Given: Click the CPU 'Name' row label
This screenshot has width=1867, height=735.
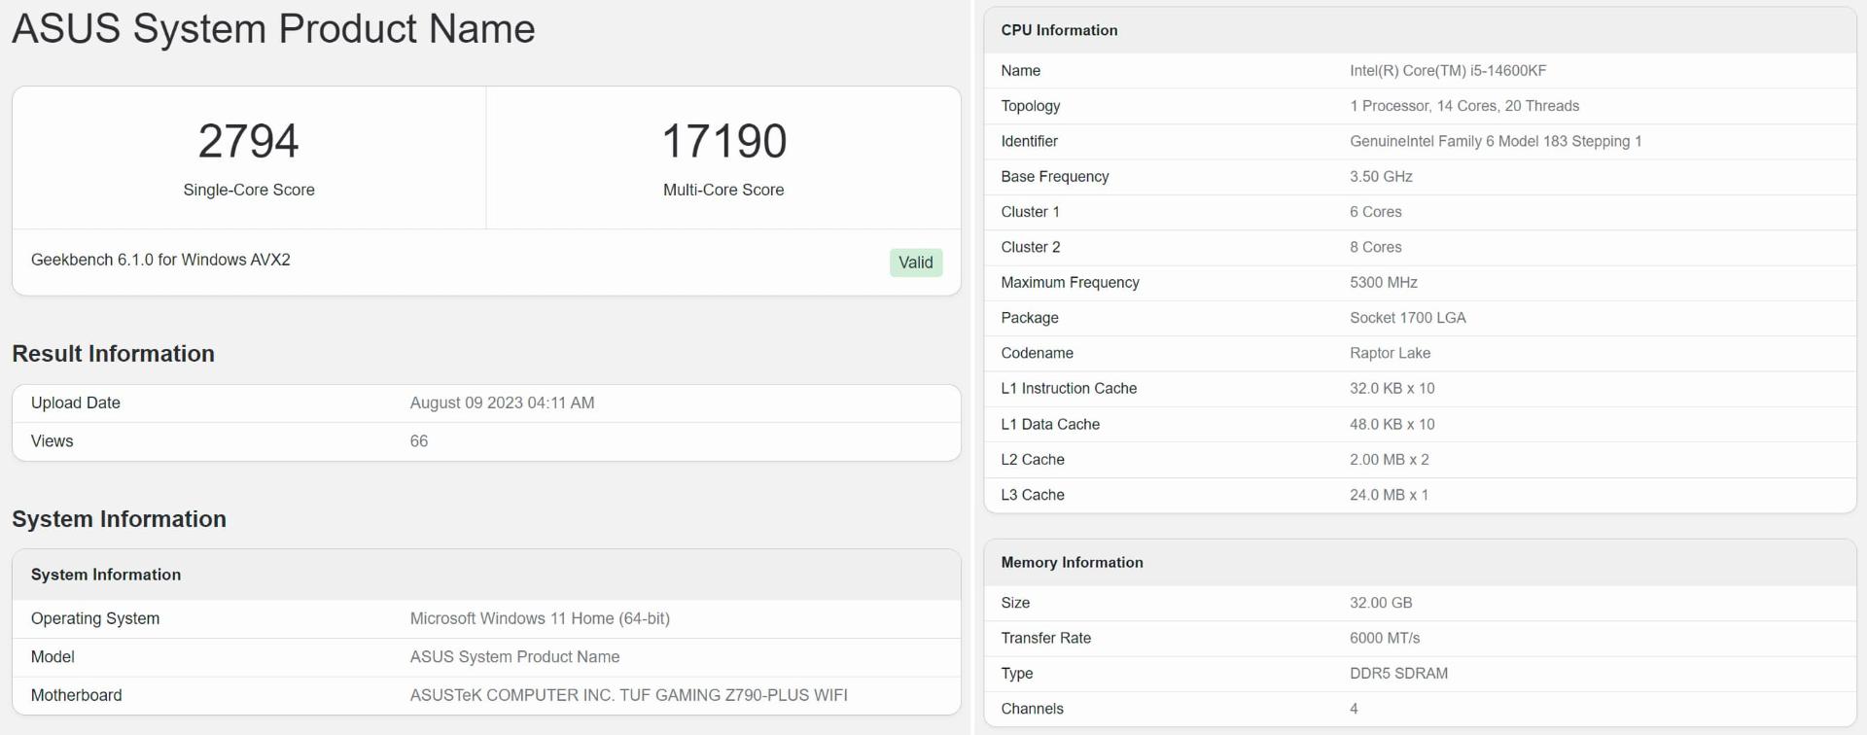Looking at the screenshot, I should [1021, 71].
